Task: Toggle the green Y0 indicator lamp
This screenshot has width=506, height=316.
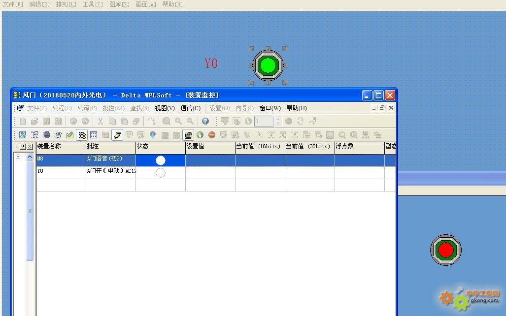Action: [268, 65]
